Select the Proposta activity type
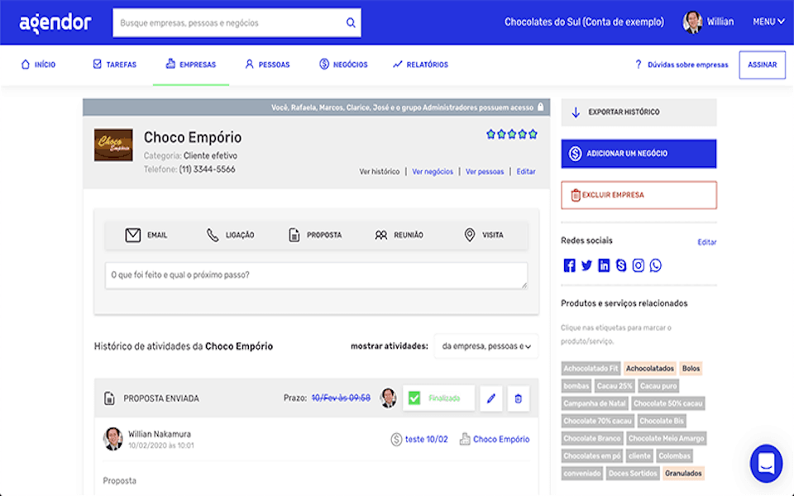 (315, 235)
